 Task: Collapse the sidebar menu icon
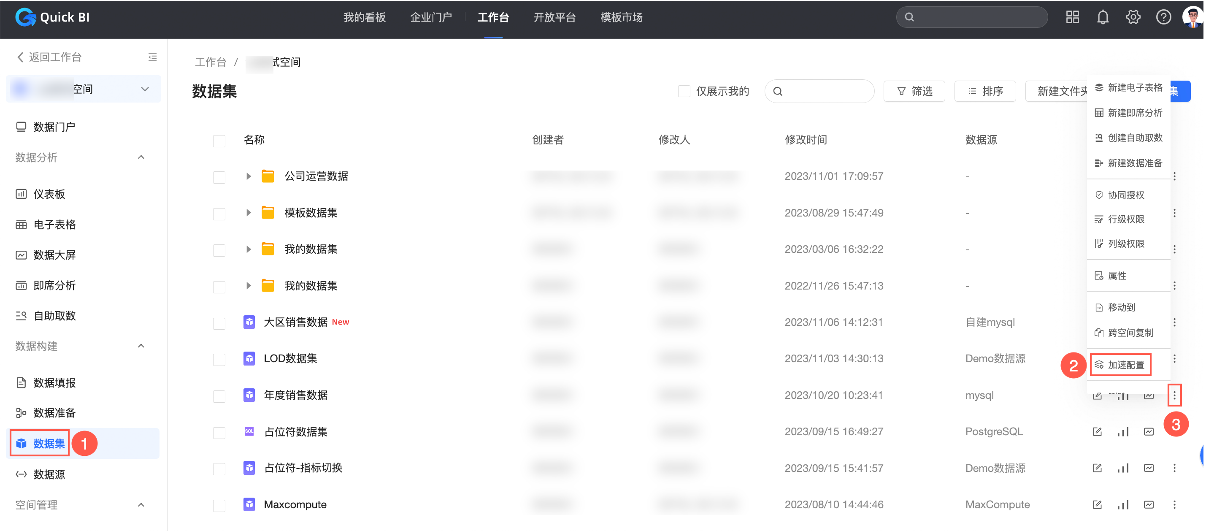point(153,57)
